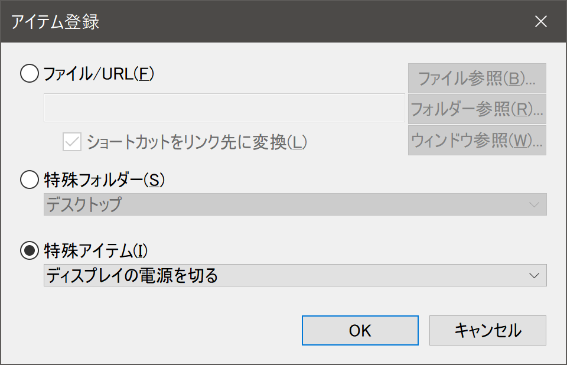Click the 特殊アイテム radio button circle

(x=29, y=251)
